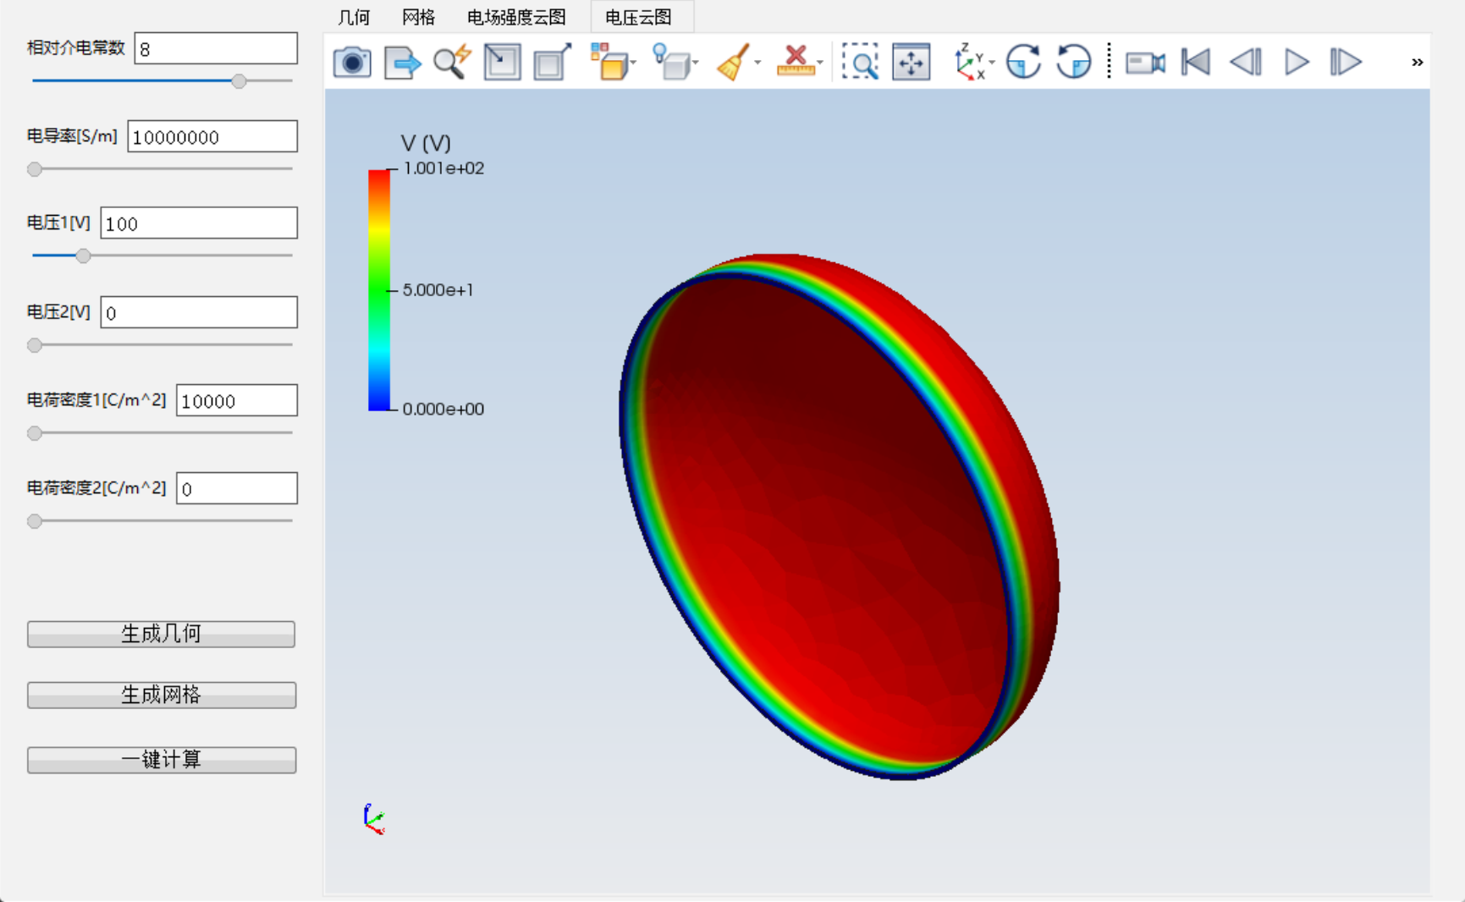Step to next animation frame
The width and height of the screenshot is (1465, 902).
click(x=1346, y=63)
